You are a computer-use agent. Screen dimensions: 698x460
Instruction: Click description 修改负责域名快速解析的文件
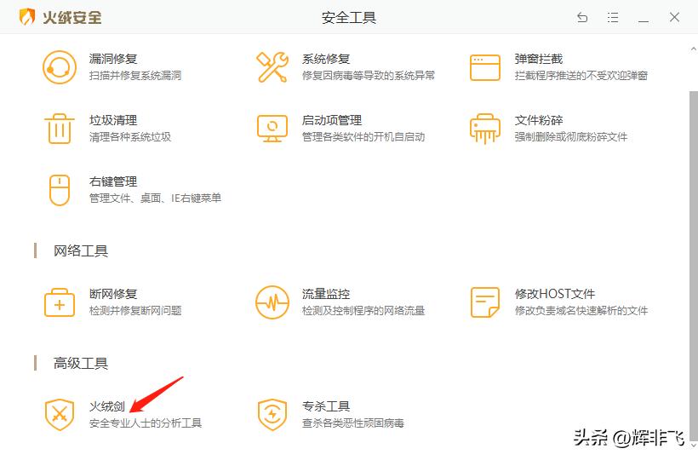581,310
